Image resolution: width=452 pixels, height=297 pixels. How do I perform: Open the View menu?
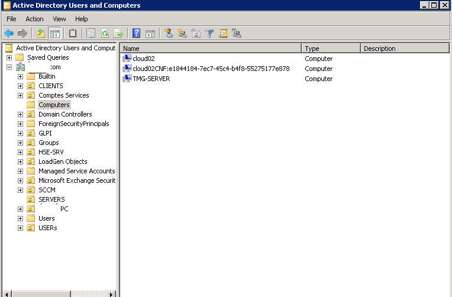click(x=59, y=19)
